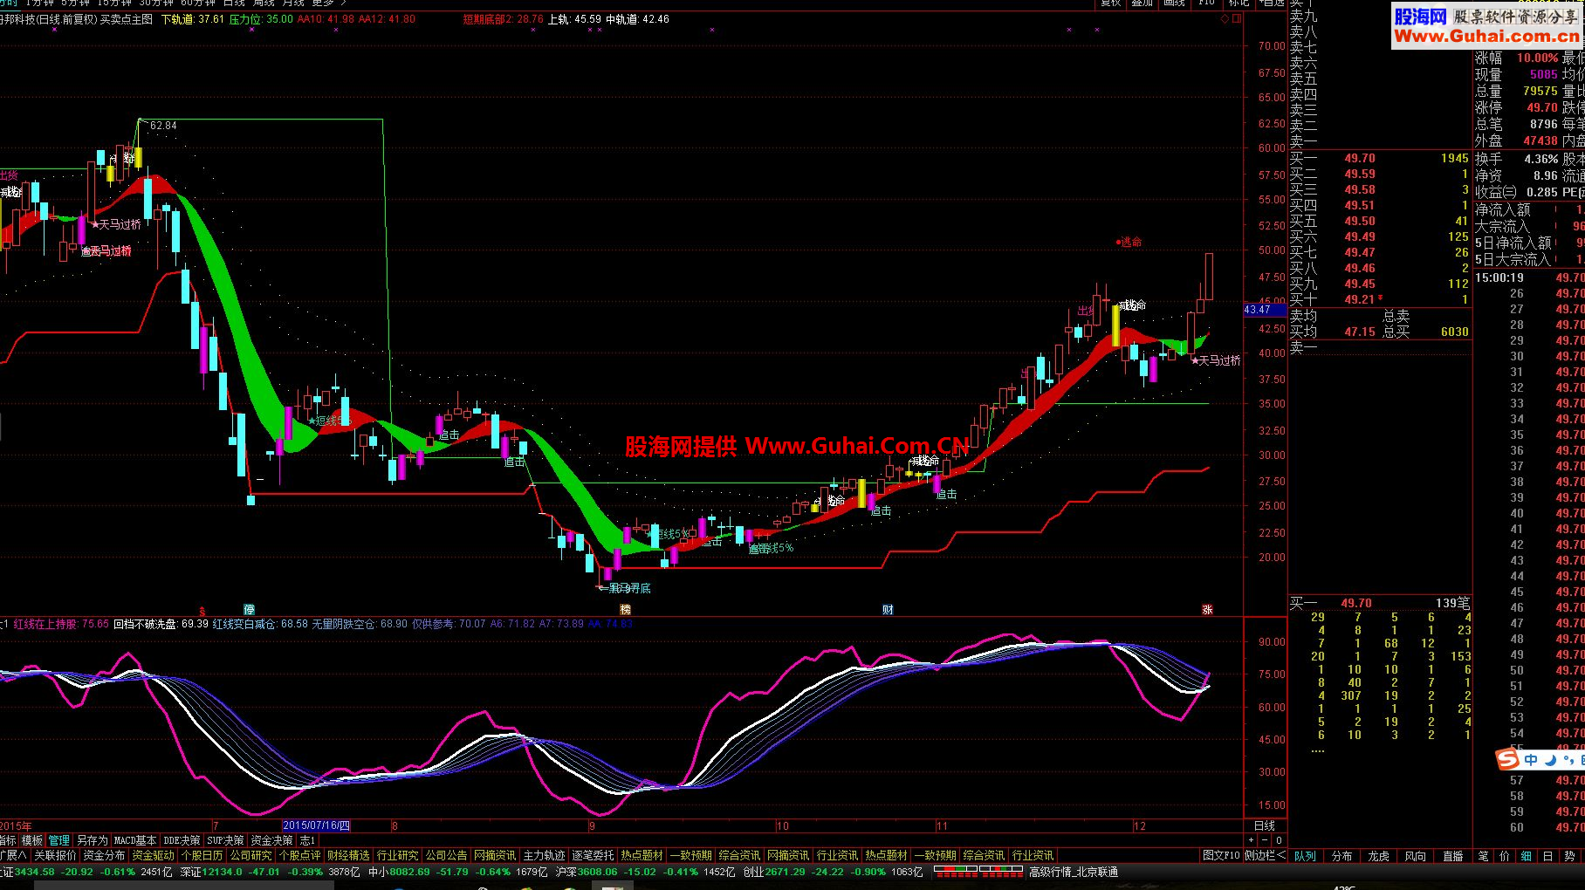
Task: Click the 15:00:19 trade time entry
Action: pyautogui.click(x=1499, y=278)
